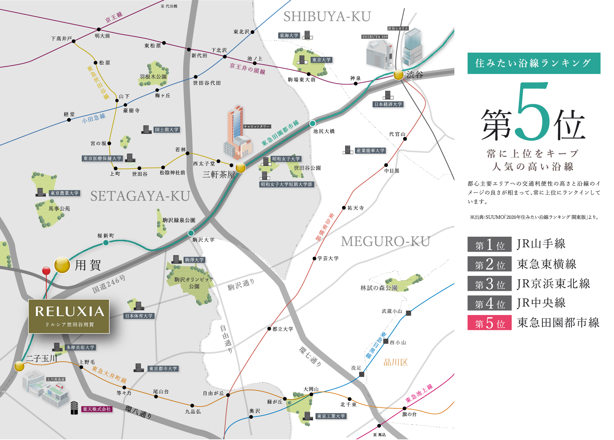Viewport: 614px width, 440px height.
Task: Click the building icon above 日本経済大学
Action: pyautogui.click(x=388, y=95)
